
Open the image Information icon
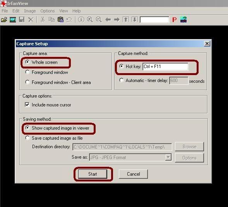(x=81, y=19)
